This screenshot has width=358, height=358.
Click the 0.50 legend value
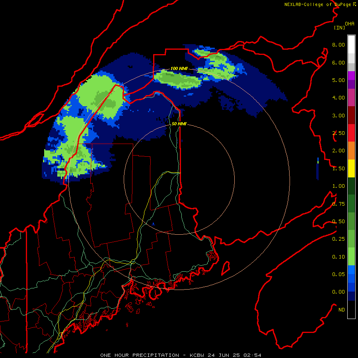pyautogui.click(x=339, y=222)
